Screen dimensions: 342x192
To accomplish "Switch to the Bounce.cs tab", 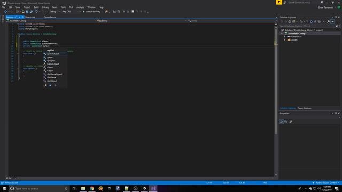I will [30, 17].
